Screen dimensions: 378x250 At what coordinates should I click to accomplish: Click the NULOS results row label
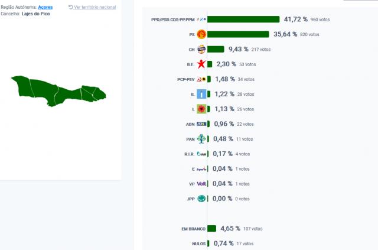[197, 243]
